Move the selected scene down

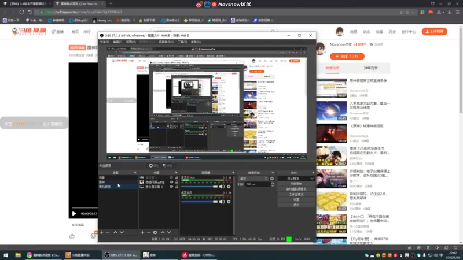click(x=122, y=232)
